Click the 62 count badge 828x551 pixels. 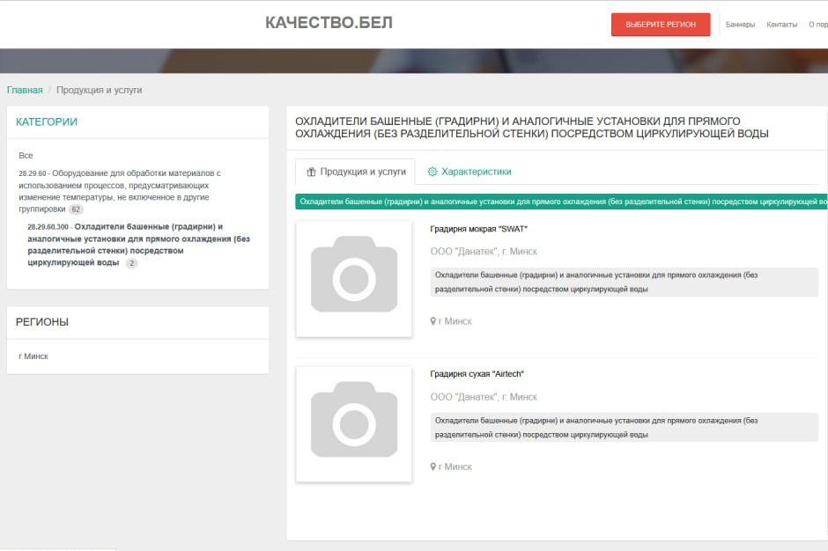76,209
